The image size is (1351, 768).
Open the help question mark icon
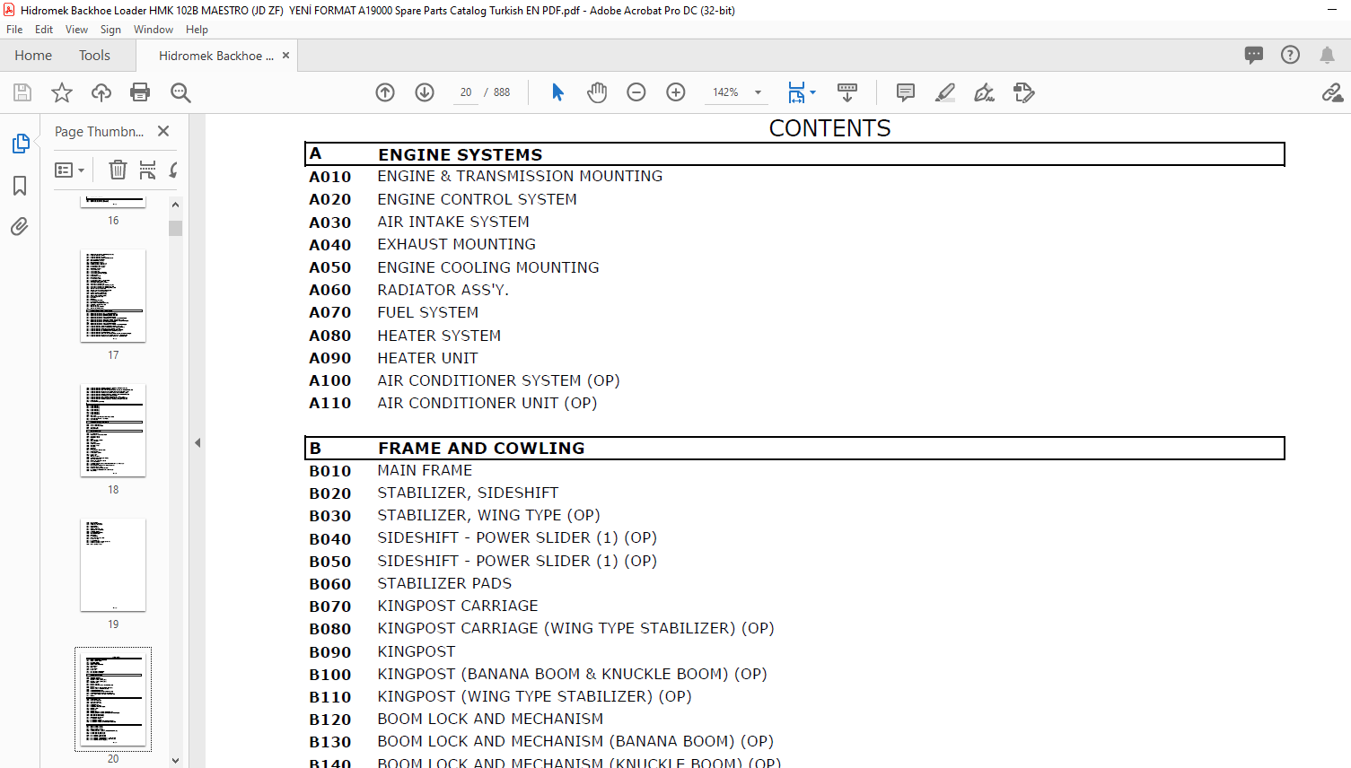click(1290, 55)
